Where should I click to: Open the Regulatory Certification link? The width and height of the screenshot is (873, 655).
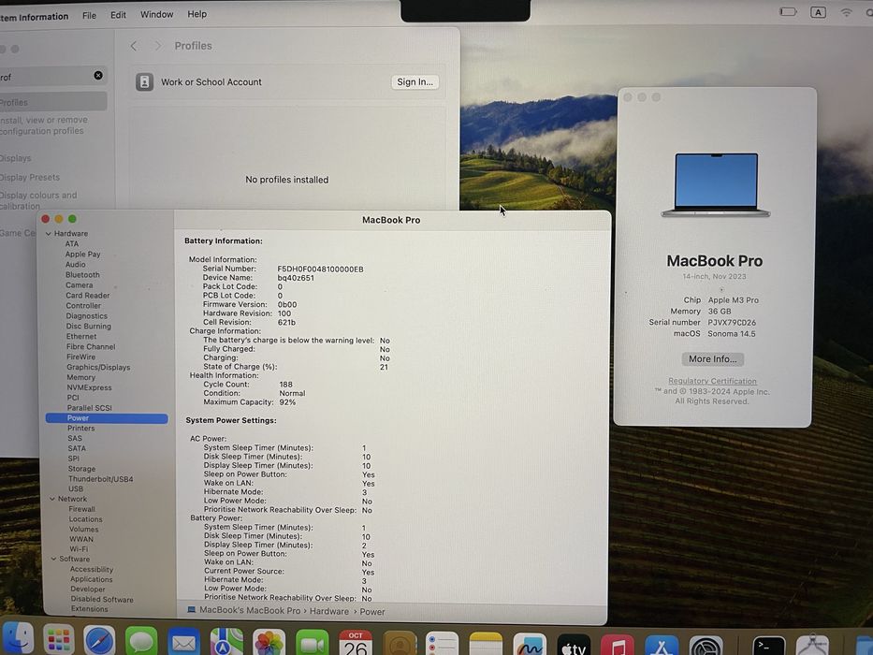pos(712,381)
